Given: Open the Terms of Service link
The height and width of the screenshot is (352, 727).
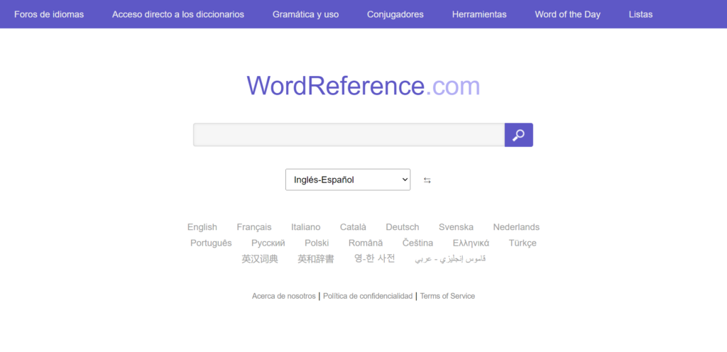Looking at the screenshot, I should click(x=447, y=296).
